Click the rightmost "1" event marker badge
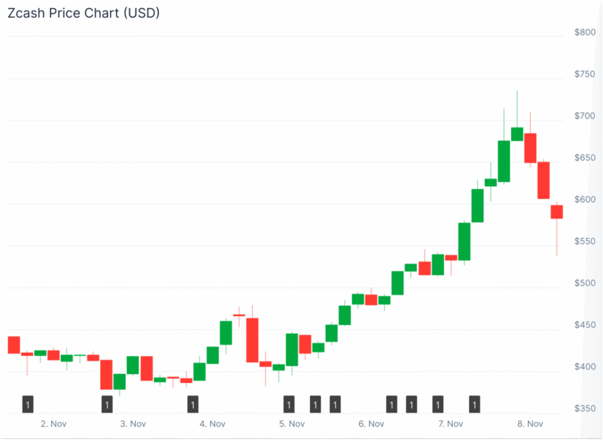 click(475, 405)
